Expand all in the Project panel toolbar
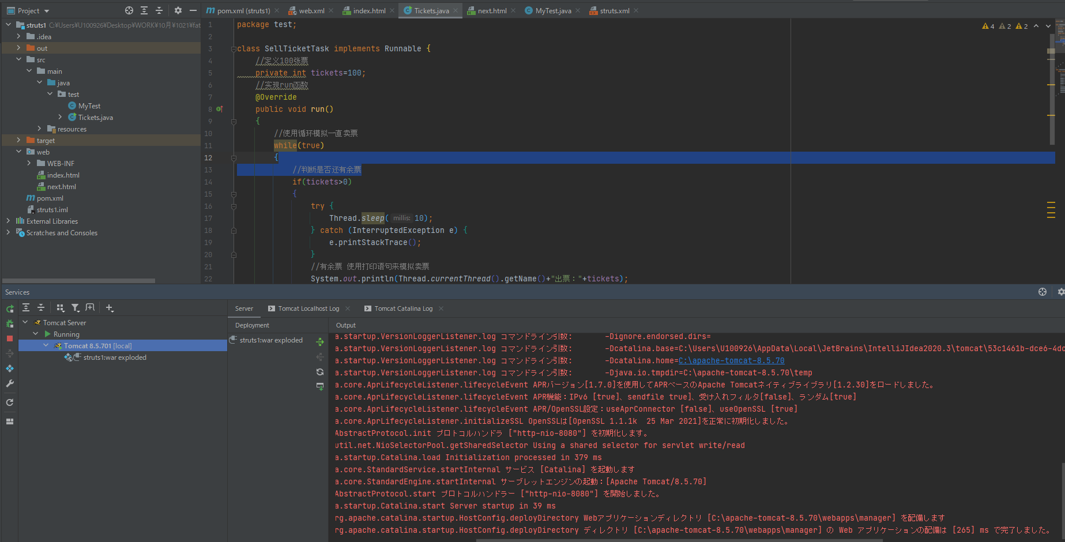The image size is (1065, 542). (144, 10)
